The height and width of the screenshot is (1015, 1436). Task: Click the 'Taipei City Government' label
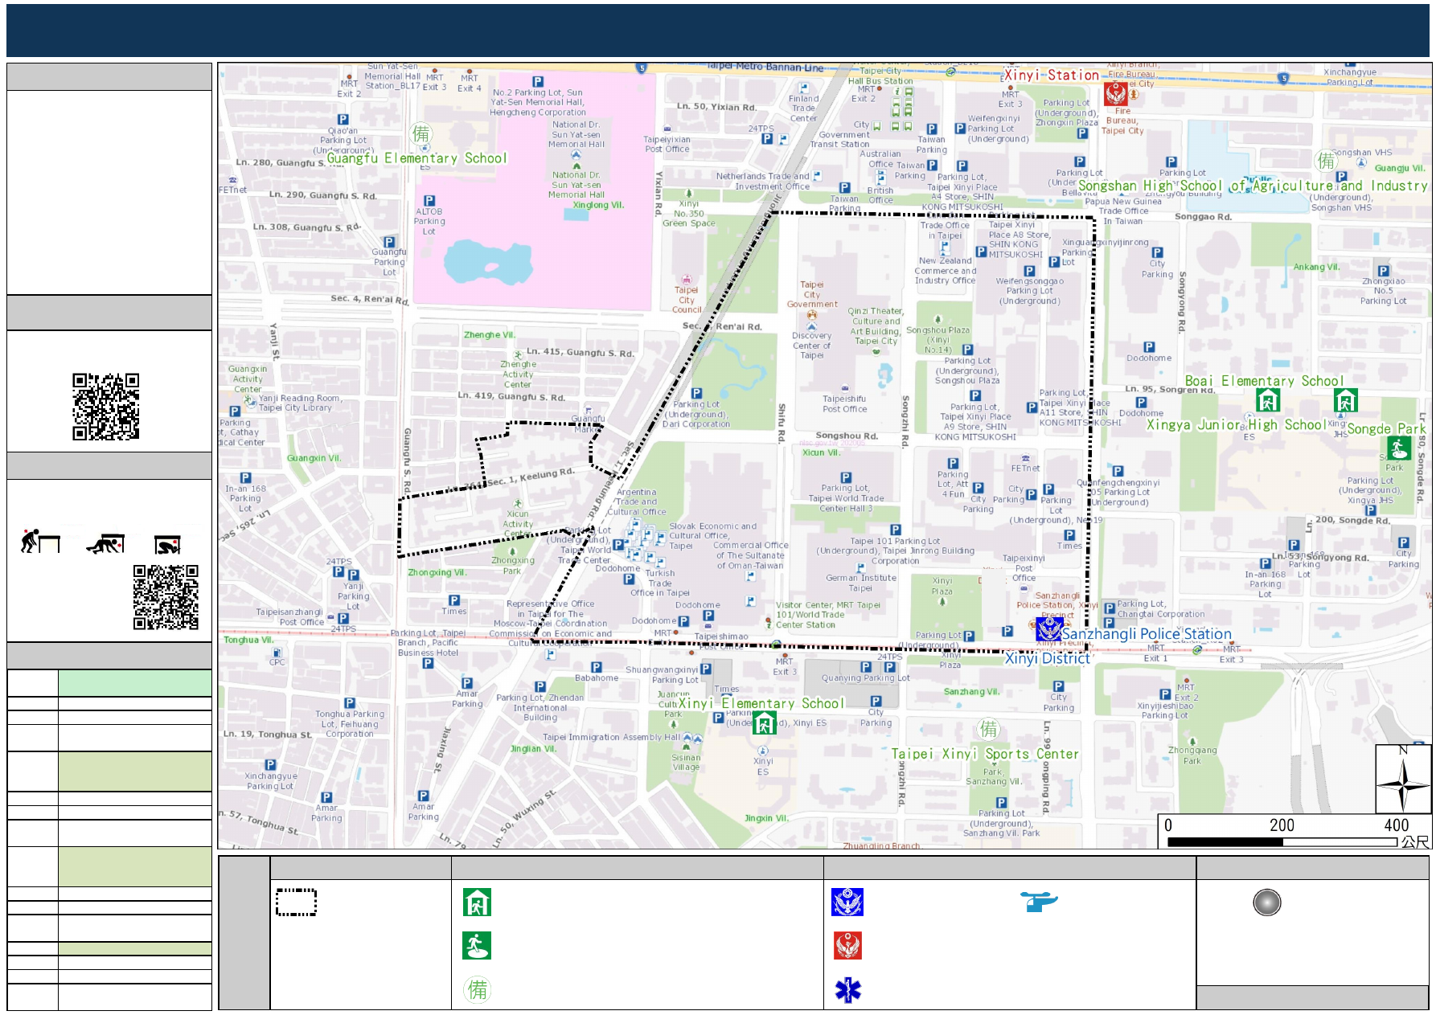coord(812,294)
